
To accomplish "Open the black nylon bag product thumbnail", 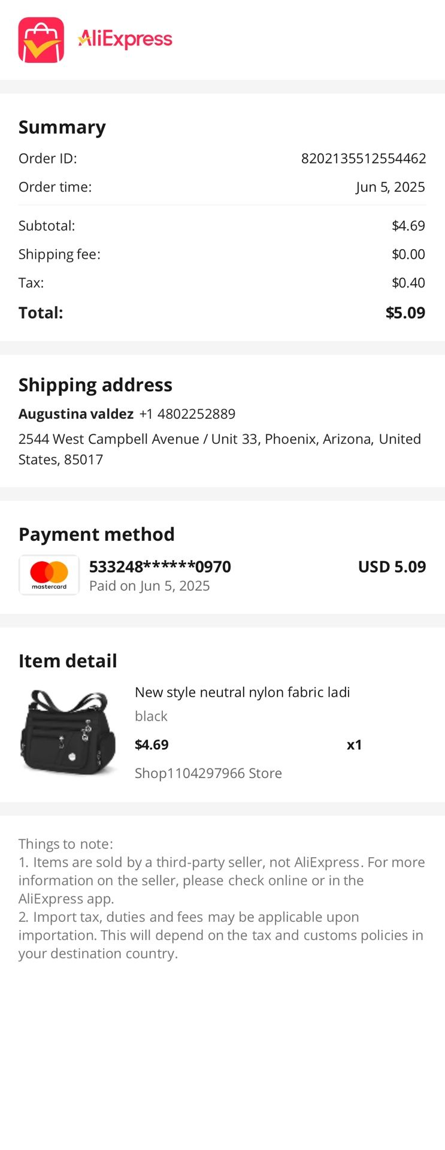I will [x=68, y=732].
